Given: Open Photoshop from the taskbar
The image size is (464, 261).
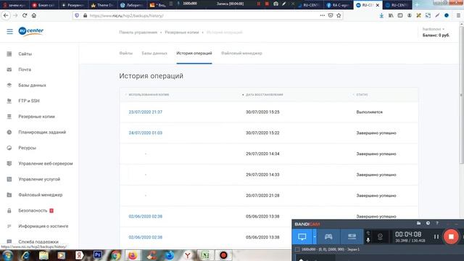Looking at the screenshot, I should pyautogui.click(x=97, y=255).
